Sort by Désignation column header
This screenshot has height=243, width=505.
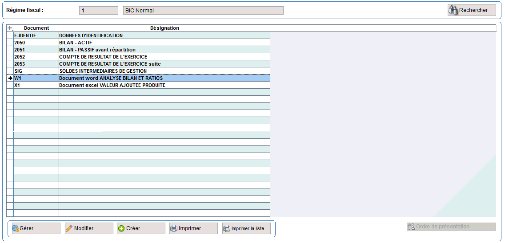pyautogui.click(x=164, y=28)
